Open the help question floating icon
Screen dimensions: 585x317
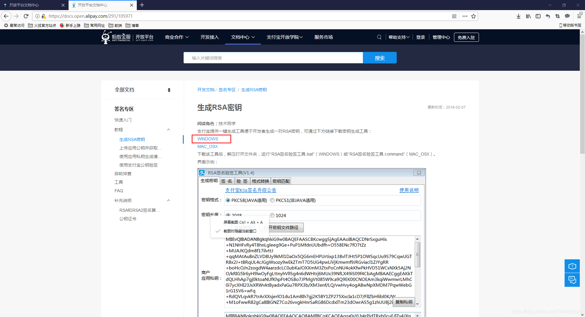[572, 266]
